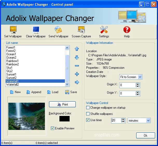Launch the Screen Capture tool

coord(81,30)
